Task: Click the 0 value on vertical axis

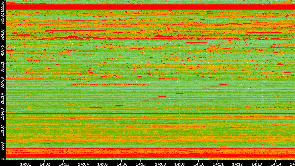Action: pos(2,159)
